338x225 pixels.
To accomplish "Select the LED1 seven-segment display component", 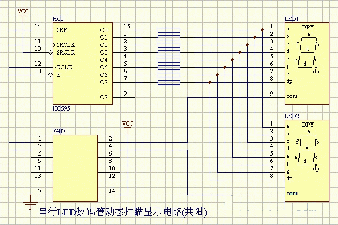I will (x=307, y=64).
